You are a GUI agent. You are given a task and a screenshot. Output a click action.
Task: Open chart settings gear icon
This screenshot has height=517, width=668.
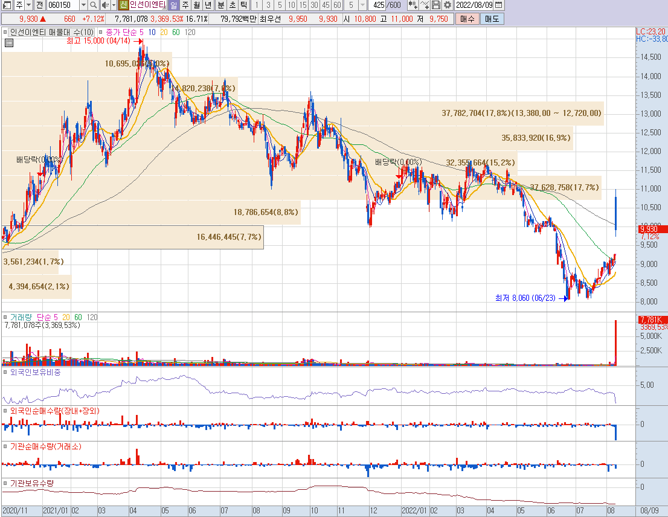pyautogui.click(x=447, y=5)
